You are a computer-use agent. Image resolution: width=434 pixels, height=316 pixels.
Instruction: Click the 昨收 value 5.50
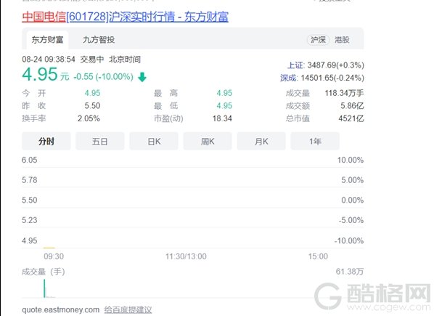(92, 106)
